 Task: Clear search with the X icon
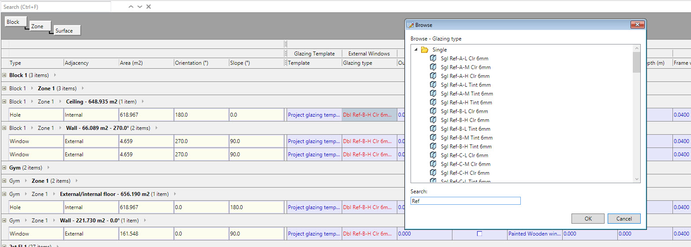coord(149,7)
